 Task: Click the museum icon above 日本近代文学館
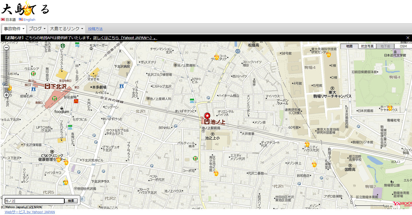coord(395,52)
